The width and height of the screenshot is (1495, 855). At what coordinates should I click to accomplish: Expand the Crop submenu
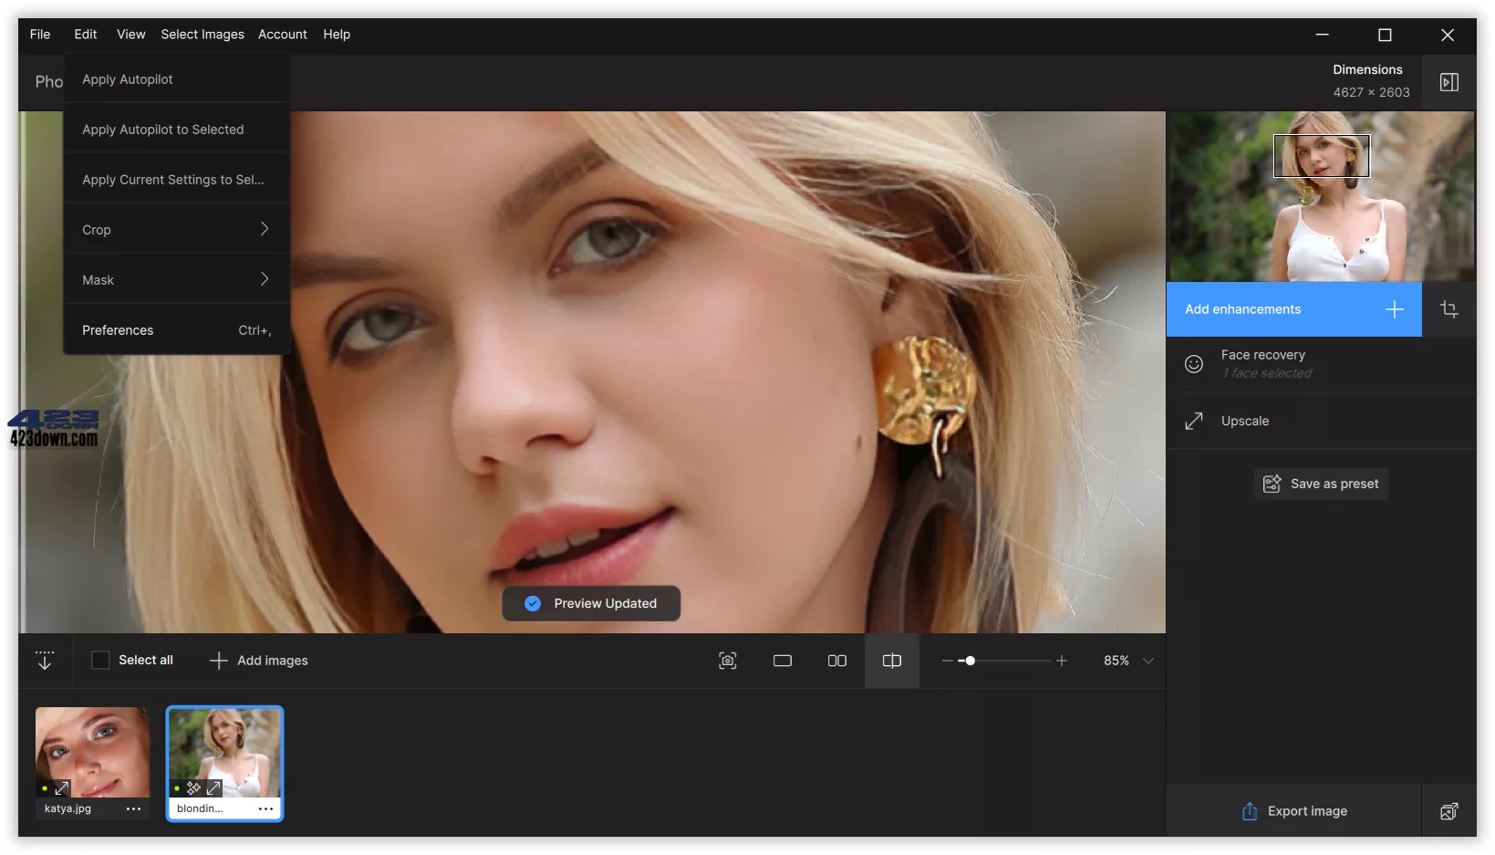[x=176, y=229]
